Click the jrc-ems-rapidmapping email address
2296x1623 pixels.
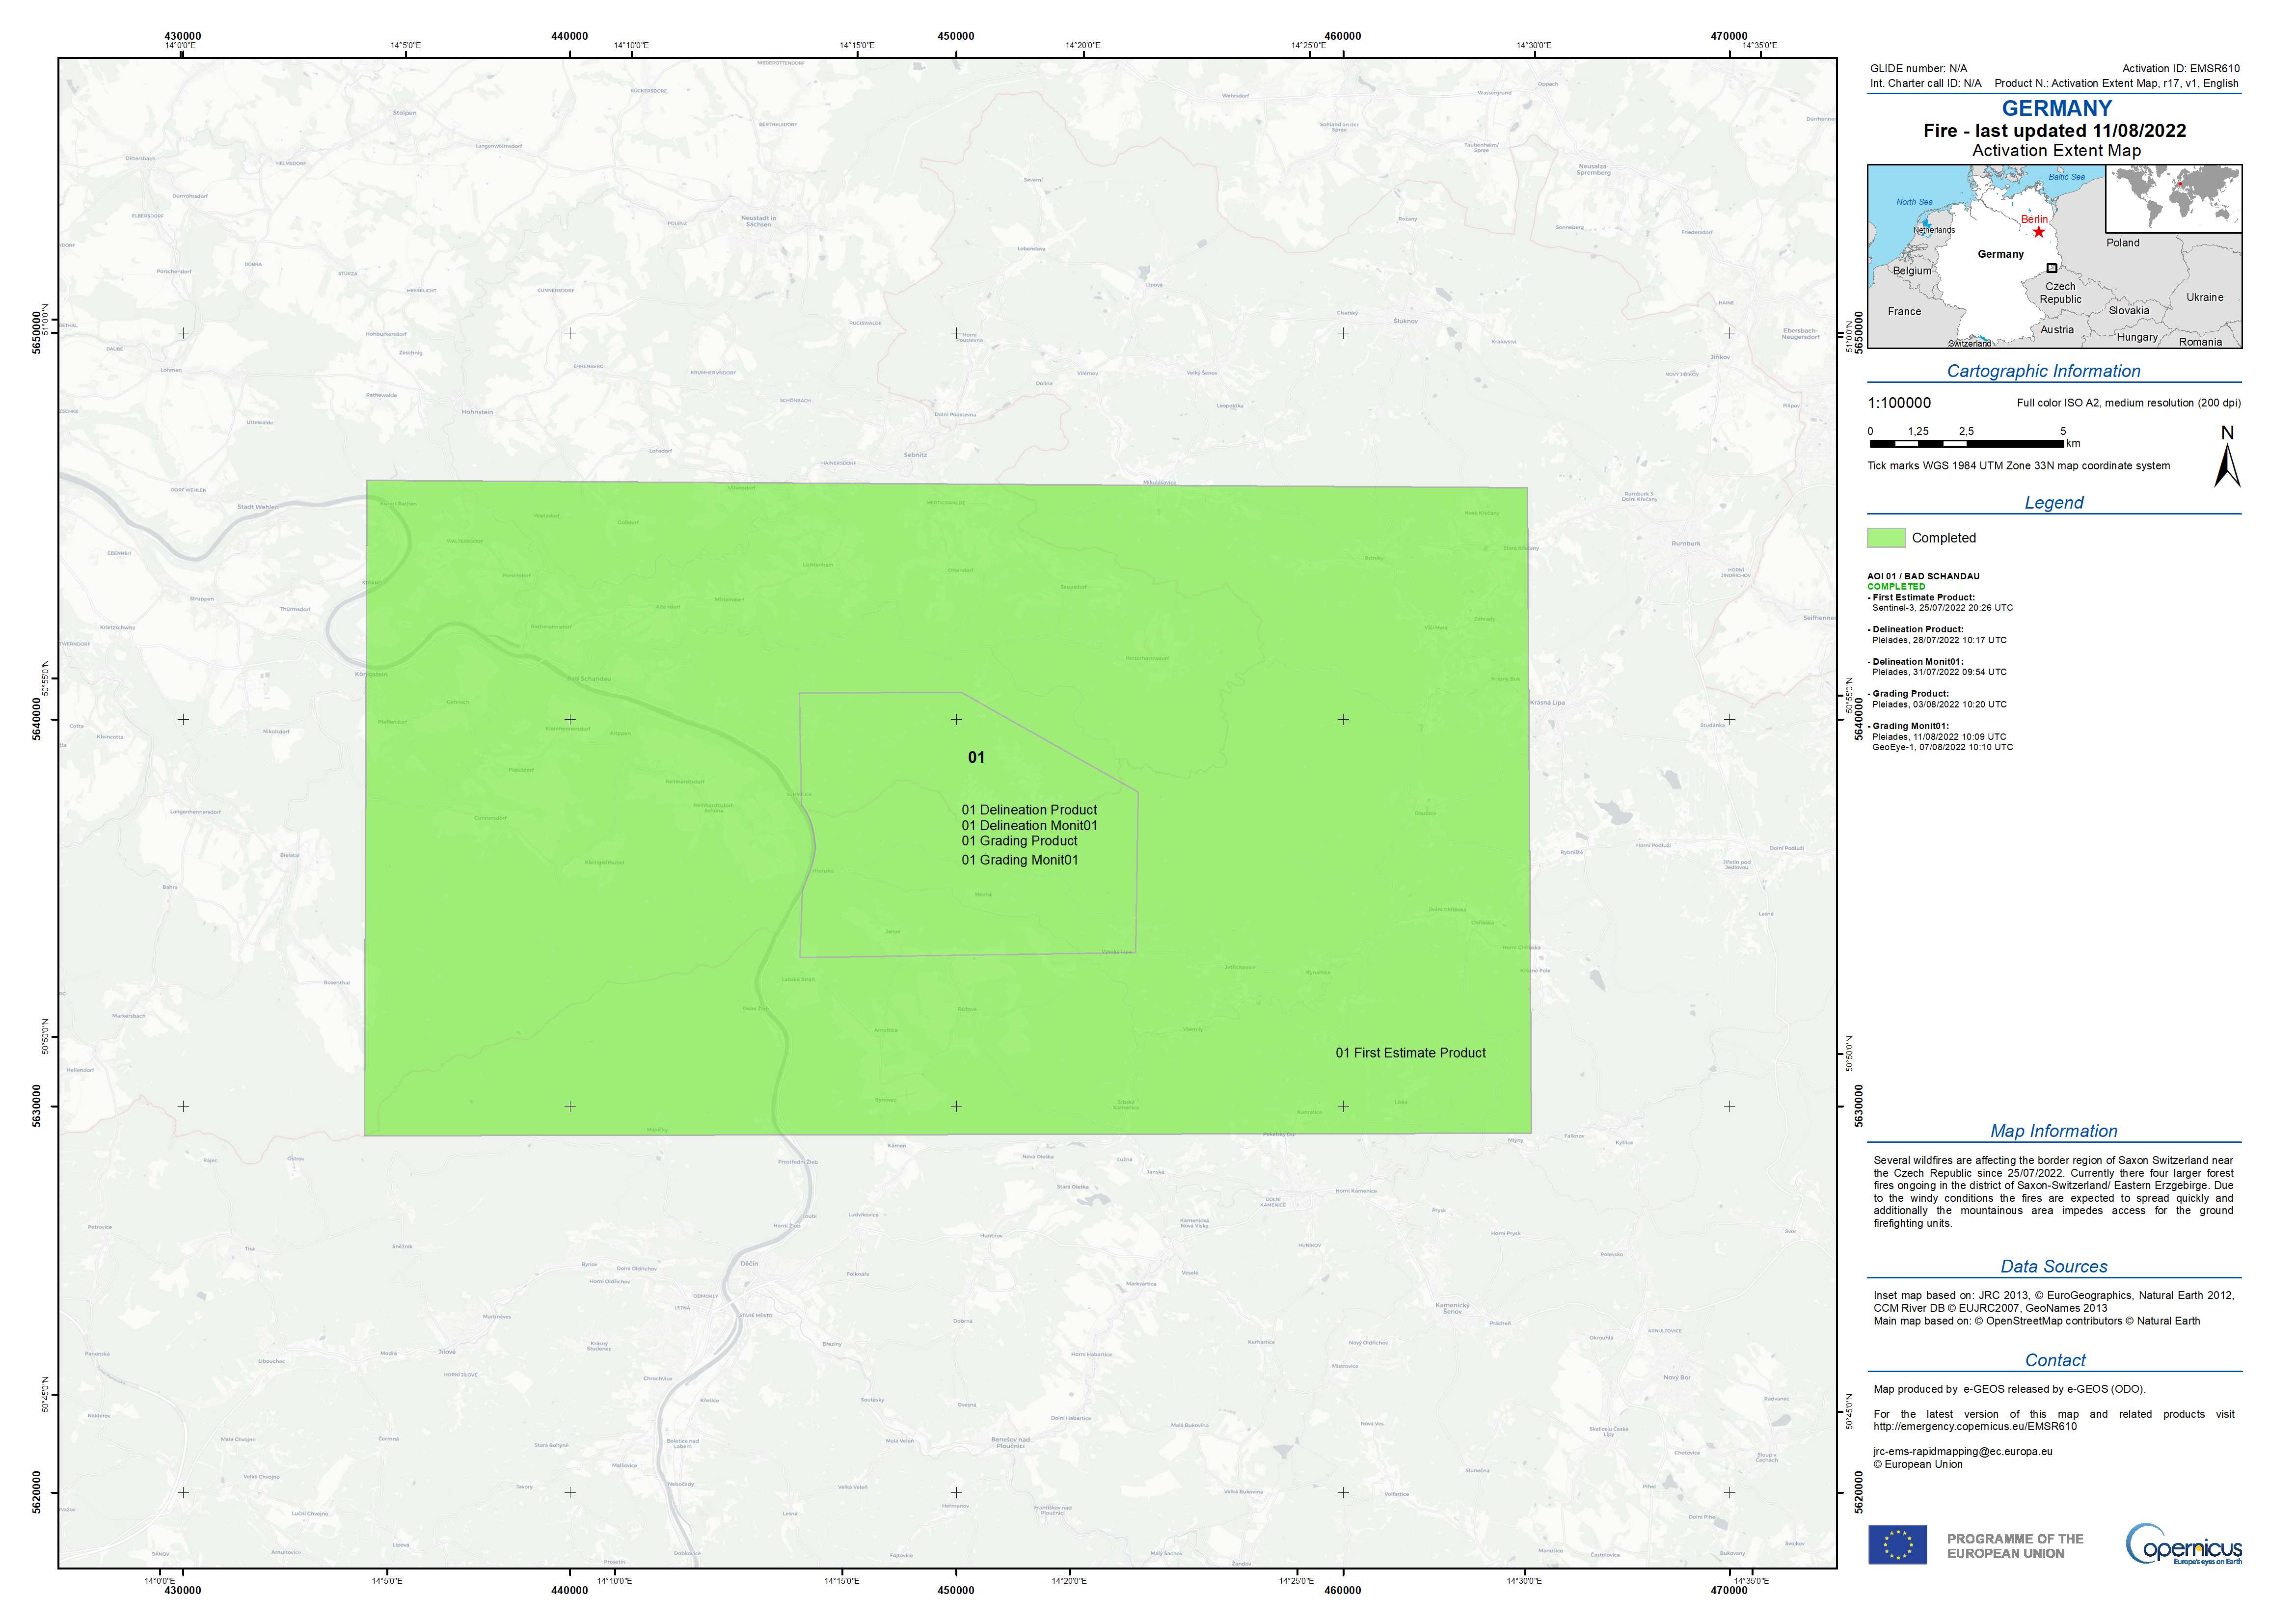(x=1962, y=1451)
